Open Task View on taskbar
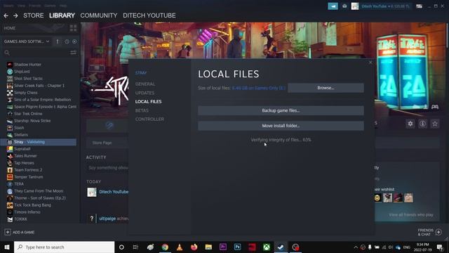The height and width of the screenshot is (253, 449). tap(135, 247)
